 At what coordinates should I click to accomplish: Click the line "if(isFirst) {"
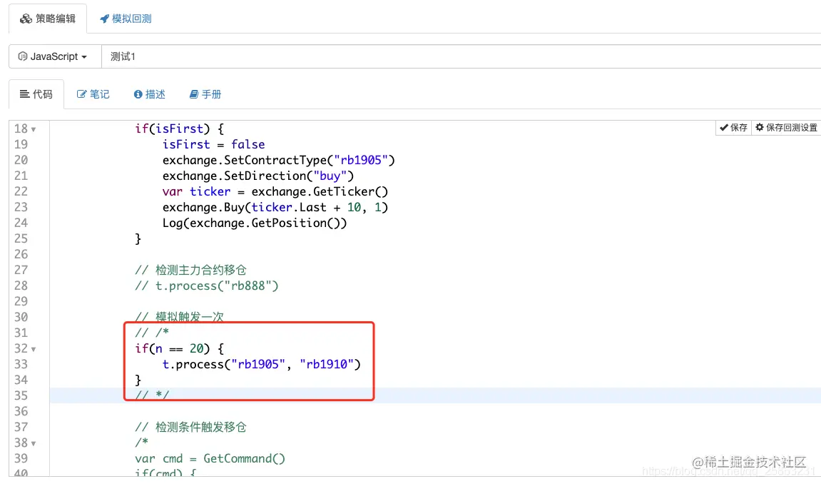180,129
